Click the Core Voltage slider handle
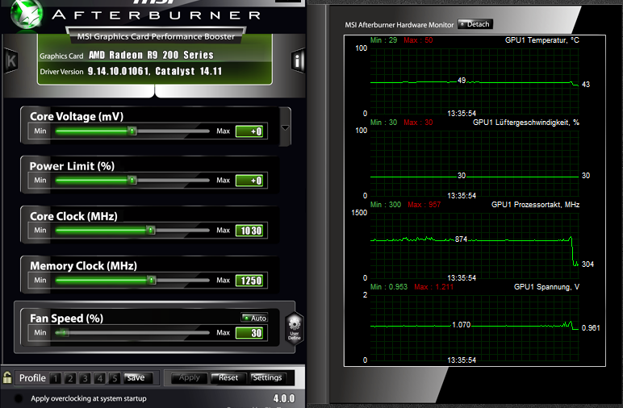The width and height of the screenshot is (623, 408). coord(132,131)
